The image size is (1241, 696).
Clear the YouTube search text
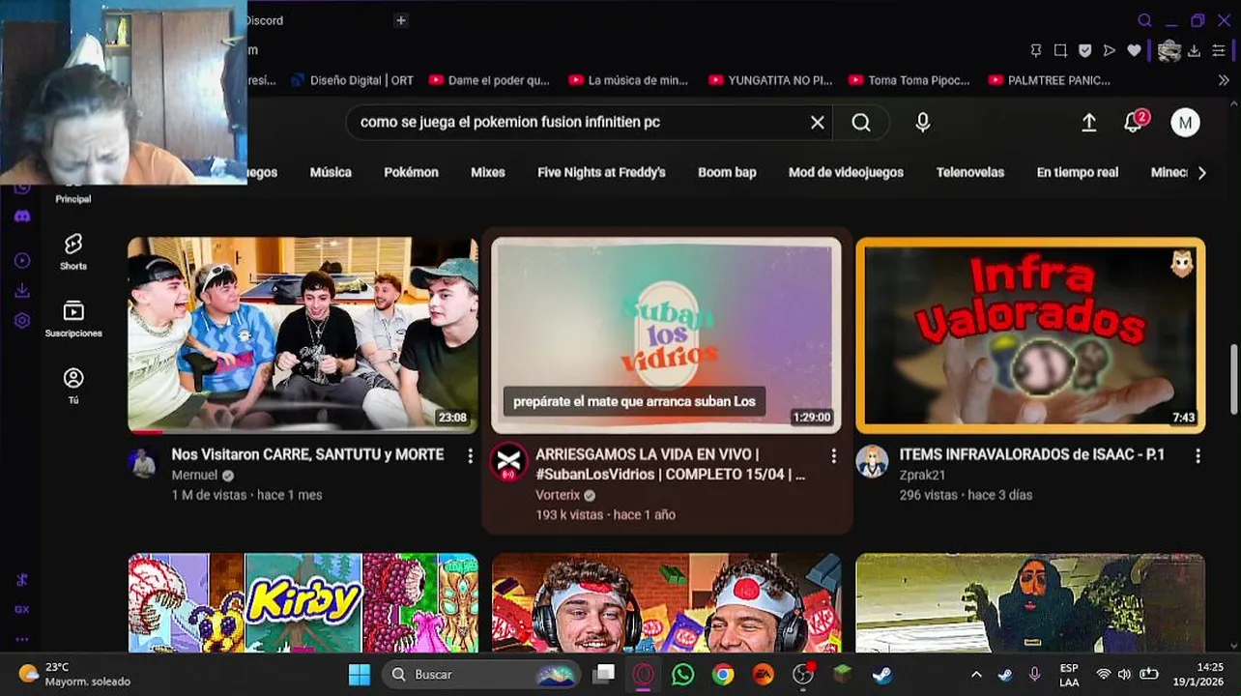point(818,123)
